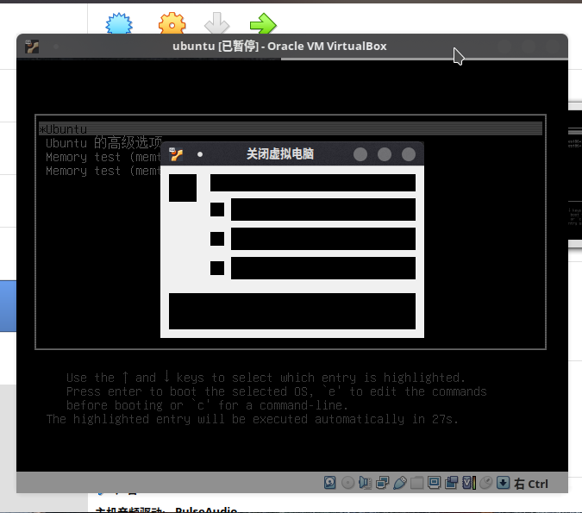Click recording indicator icon in status bar
582x513 pixels.
pyautogui.click(x=451, y=483)
